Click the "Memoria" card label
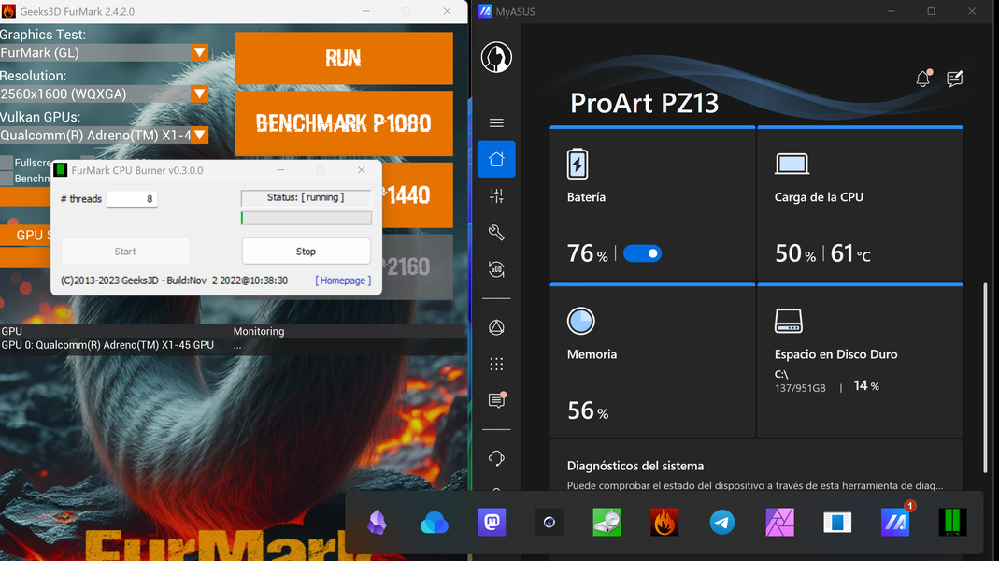 tap(592, 354)
